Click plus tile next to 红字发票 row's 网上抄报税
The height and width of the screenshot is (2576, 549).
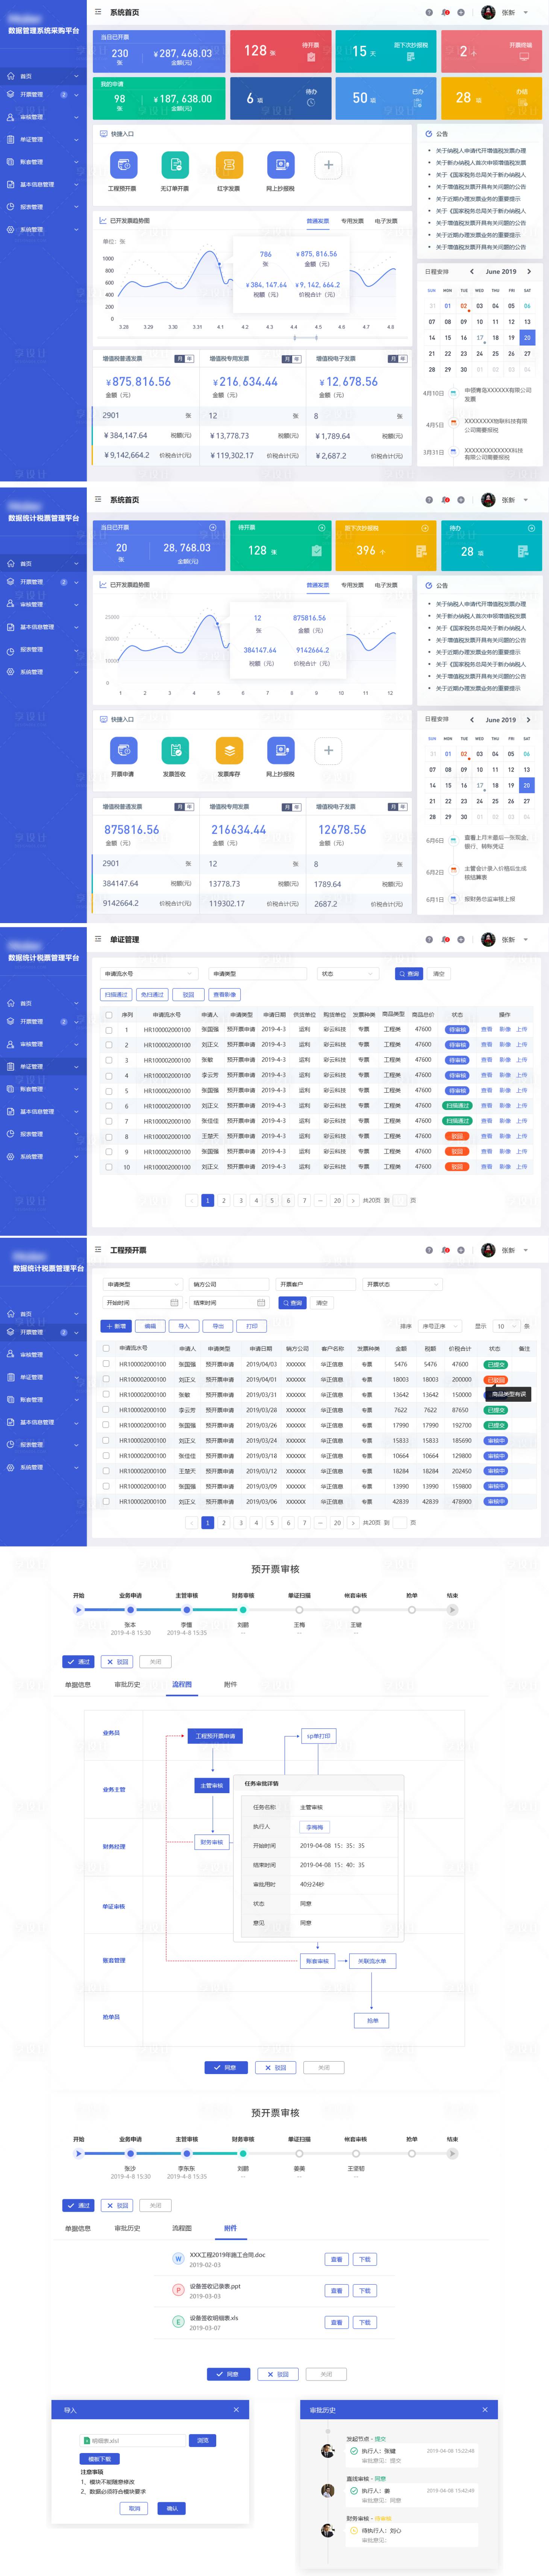328,165
